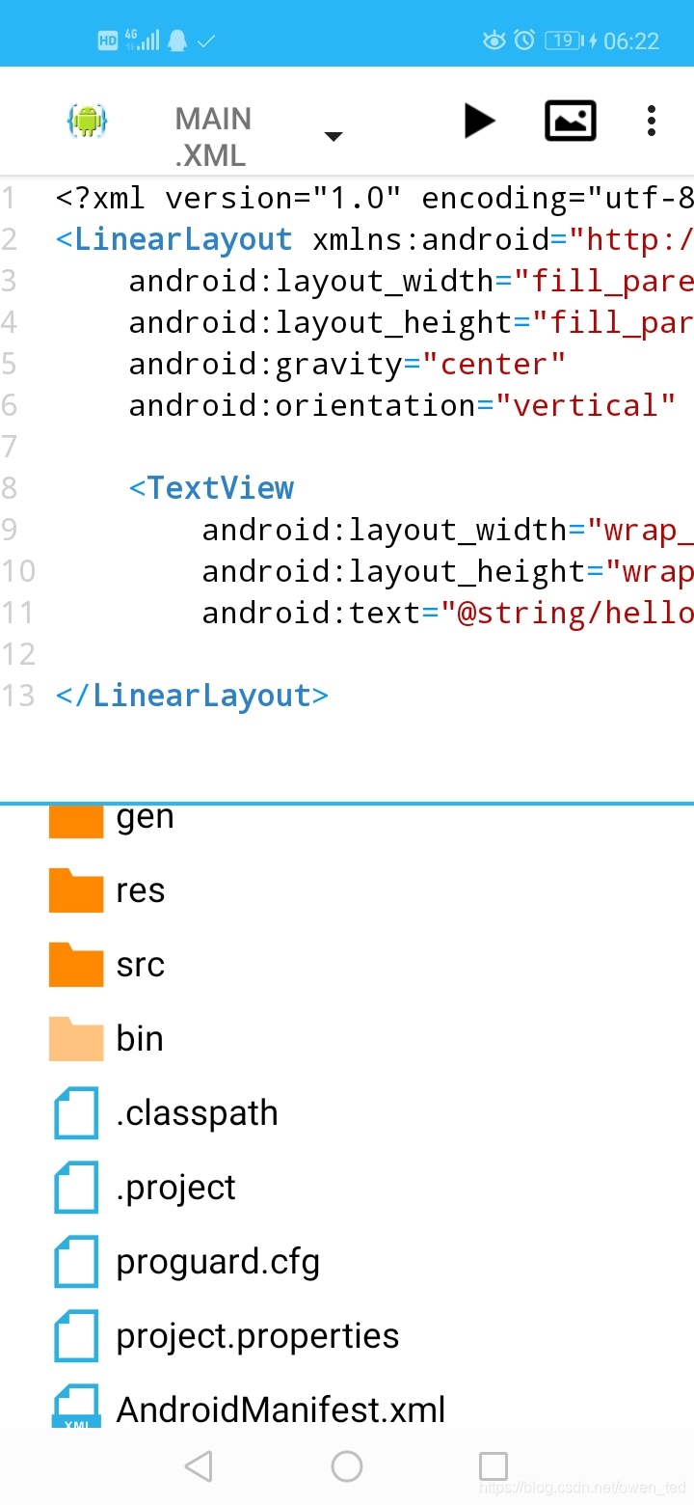Tap the Android recent apps square button
The height and width of the screenshot is (1505, 694).
pos(494,1466)
